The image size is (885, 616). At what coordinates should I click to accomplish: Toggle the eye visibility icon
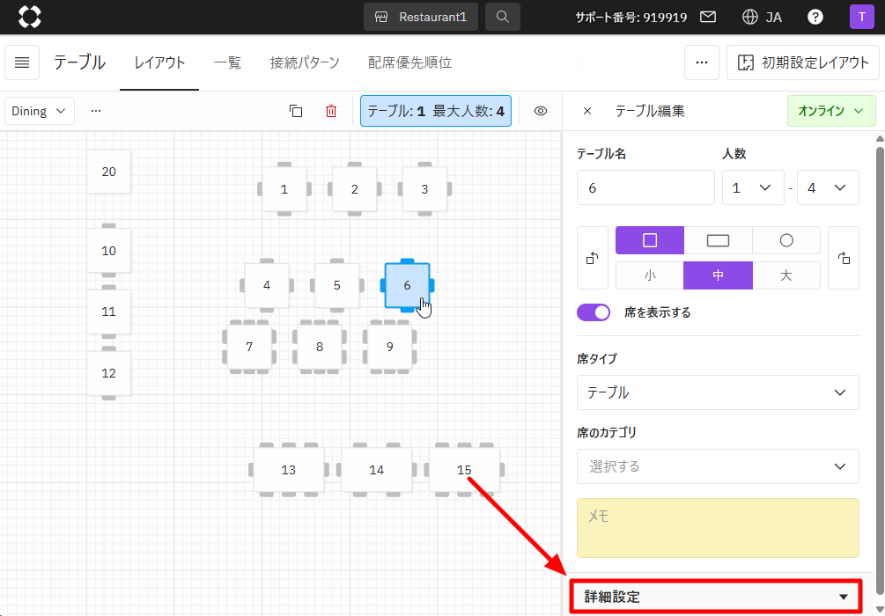click(541, 111)
